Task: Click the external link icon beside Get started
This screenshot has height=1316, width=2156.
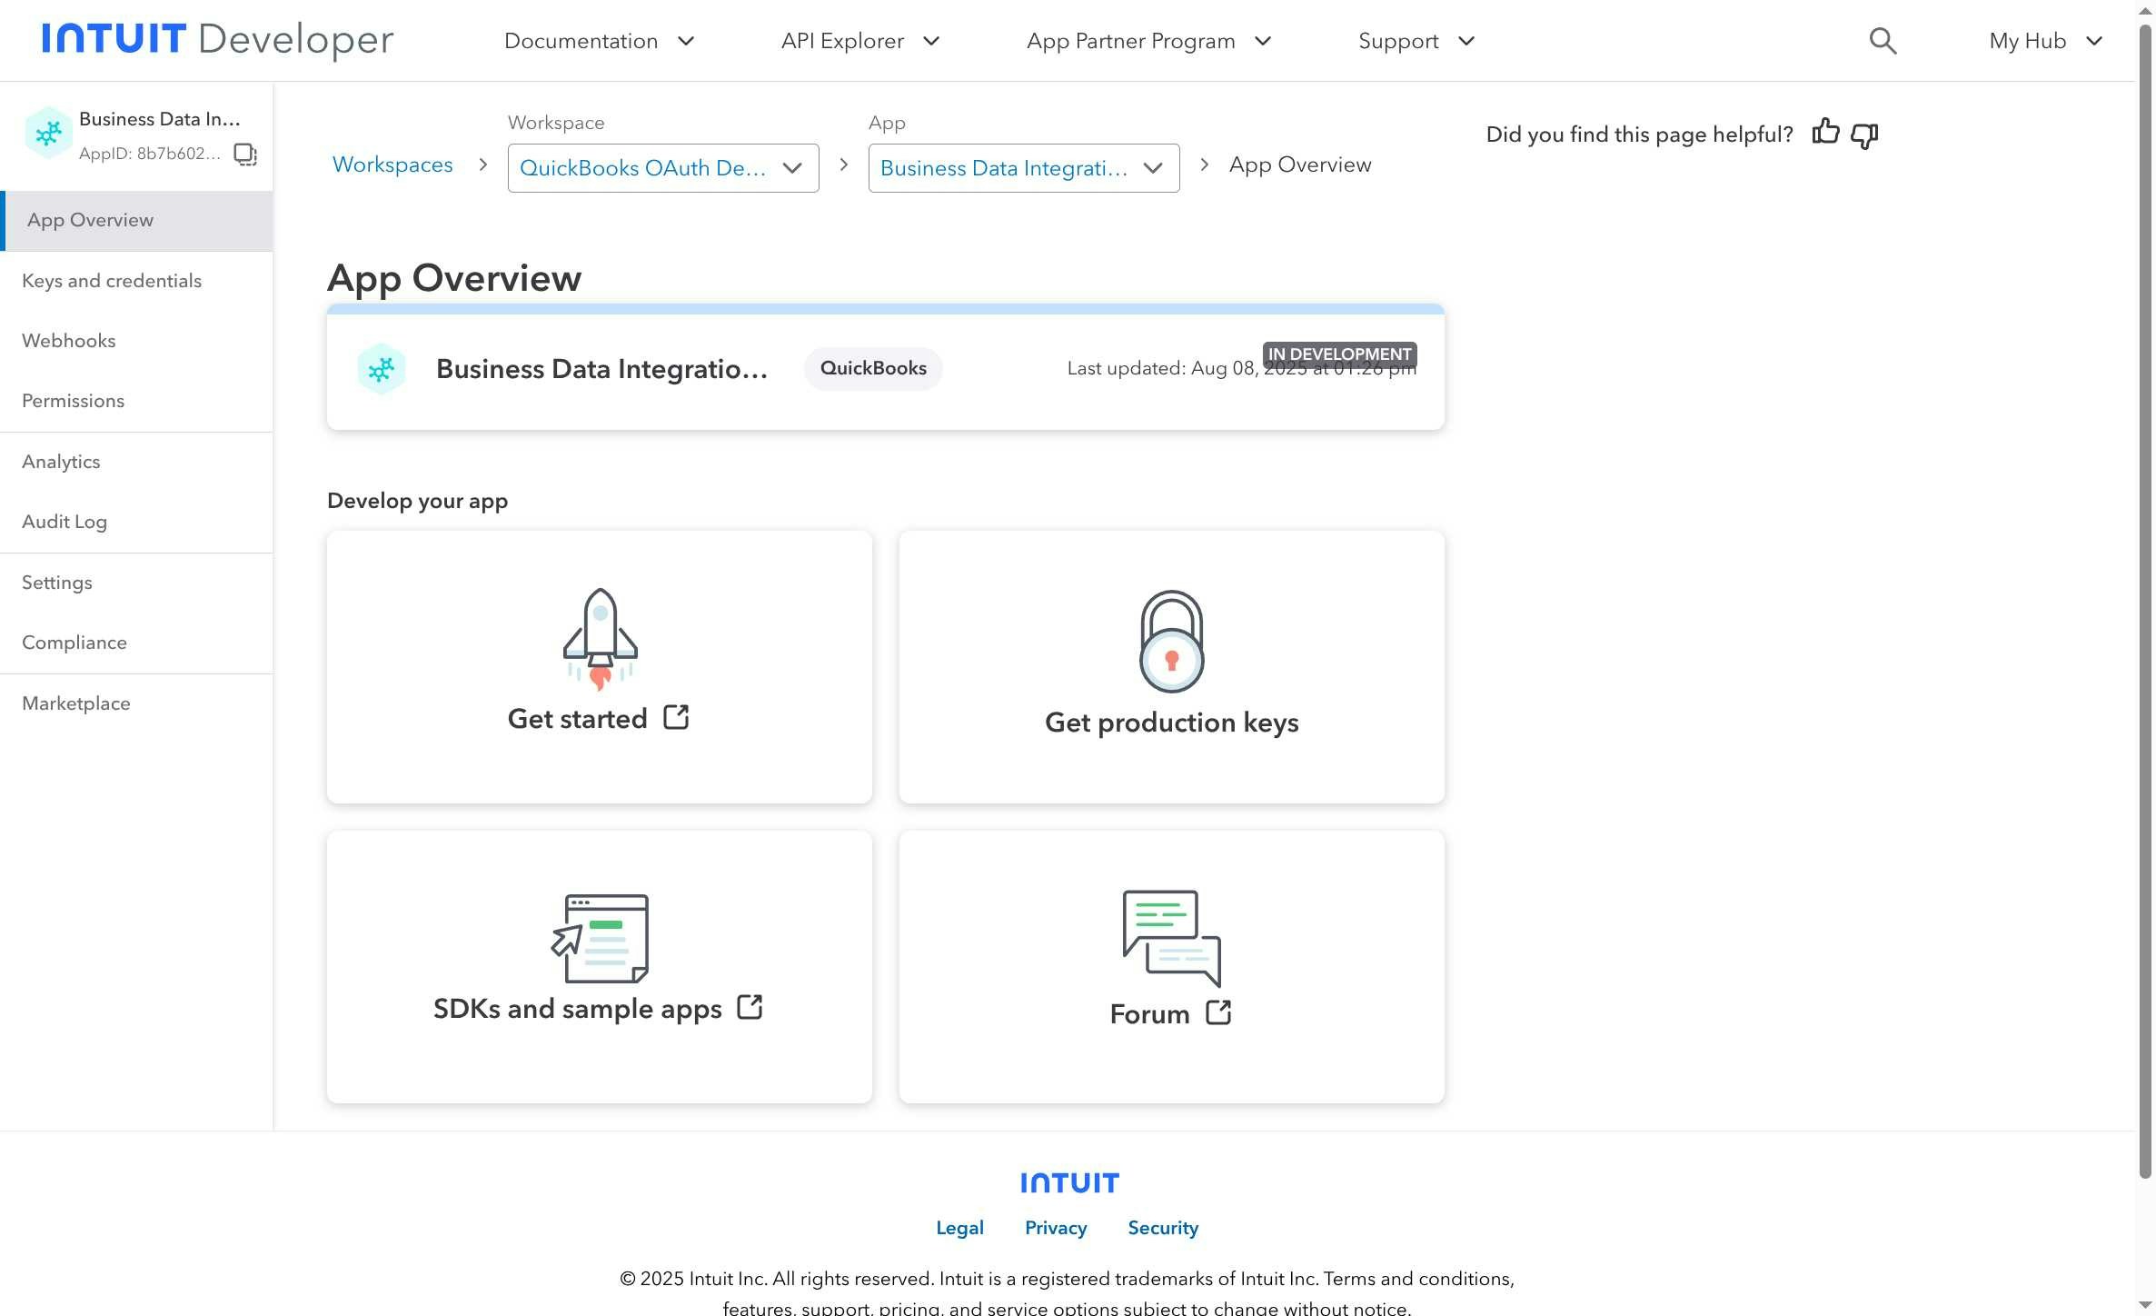Action: (676, 717)
